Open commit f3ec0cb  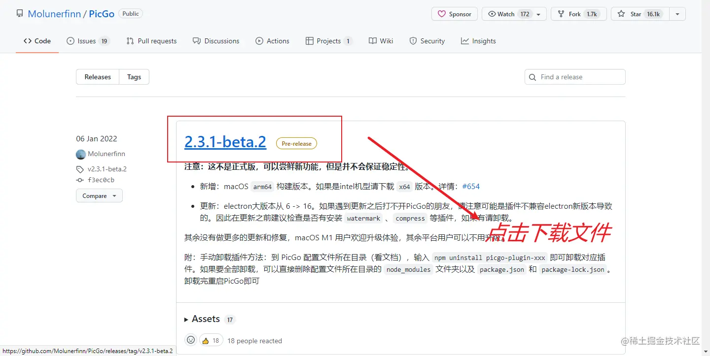click(x=101, y=180)
